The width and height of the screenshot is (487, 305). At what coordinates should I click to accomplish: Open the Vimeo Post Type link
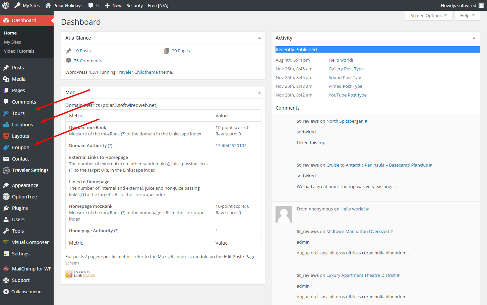[x=346, y=86]
